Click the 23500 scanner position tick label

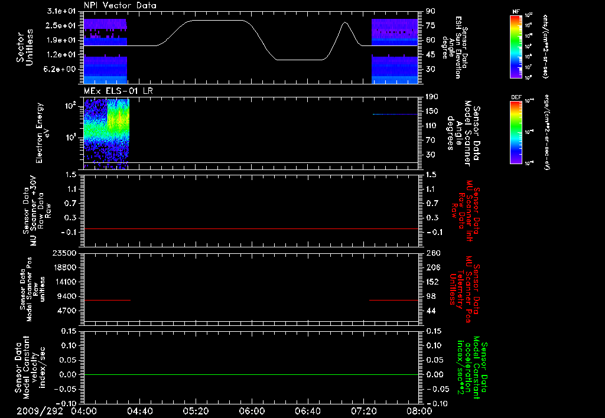pos(64,253)
